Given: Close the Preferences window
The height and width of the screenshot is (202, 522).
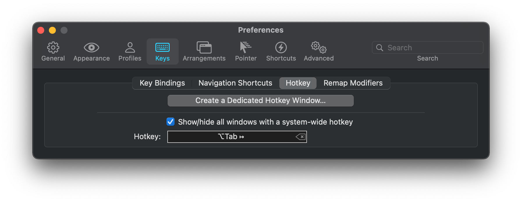Looking at the screenshot, I should point(41,30).
